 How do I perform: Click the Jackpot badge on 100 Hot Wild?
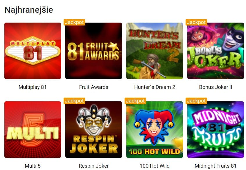(135, 101)
